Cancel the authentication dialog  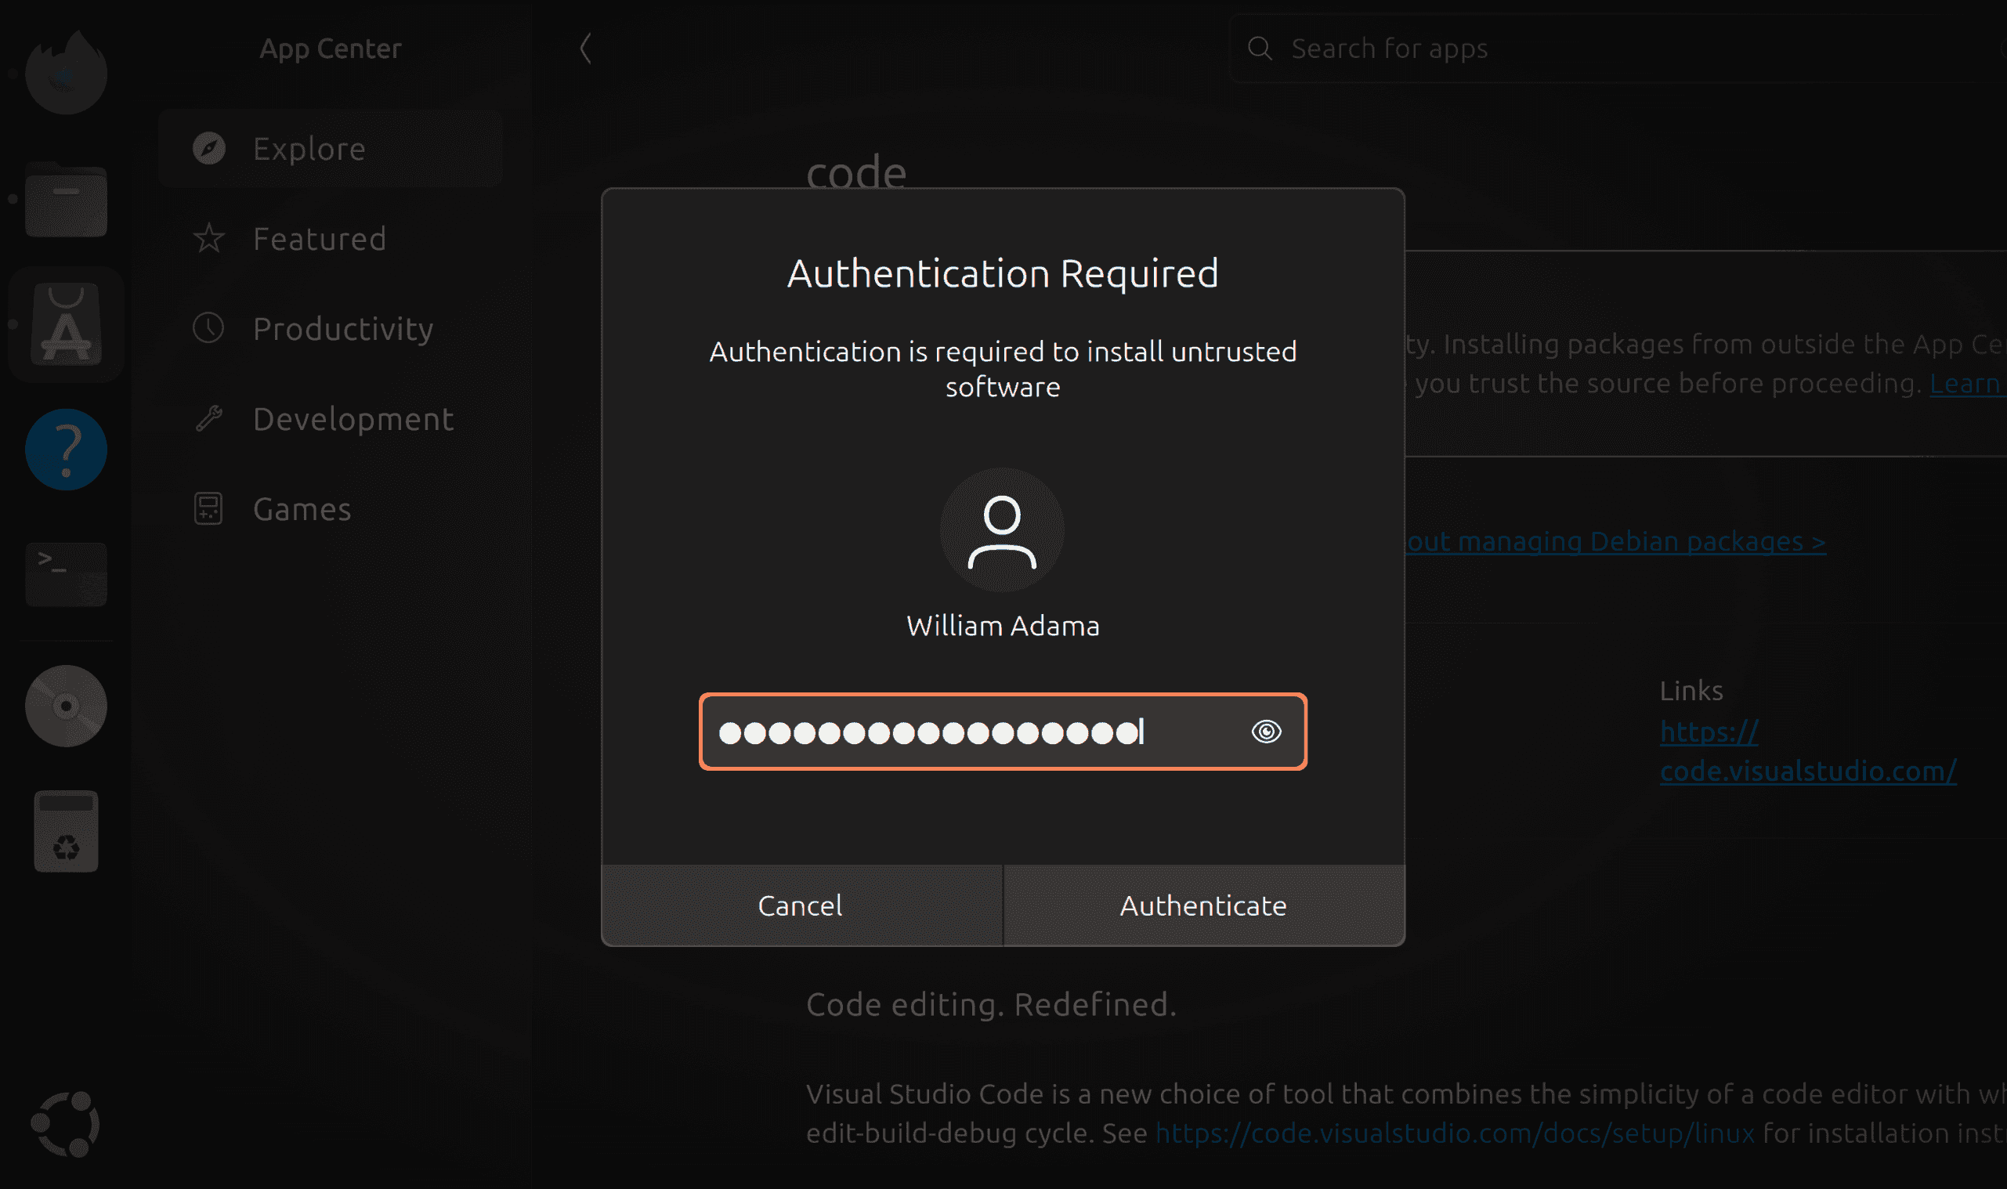click(801, 905)
